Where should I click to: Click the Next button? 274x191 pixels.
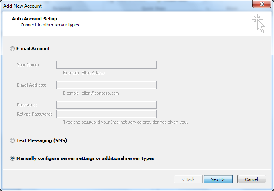tap(218, 179)
